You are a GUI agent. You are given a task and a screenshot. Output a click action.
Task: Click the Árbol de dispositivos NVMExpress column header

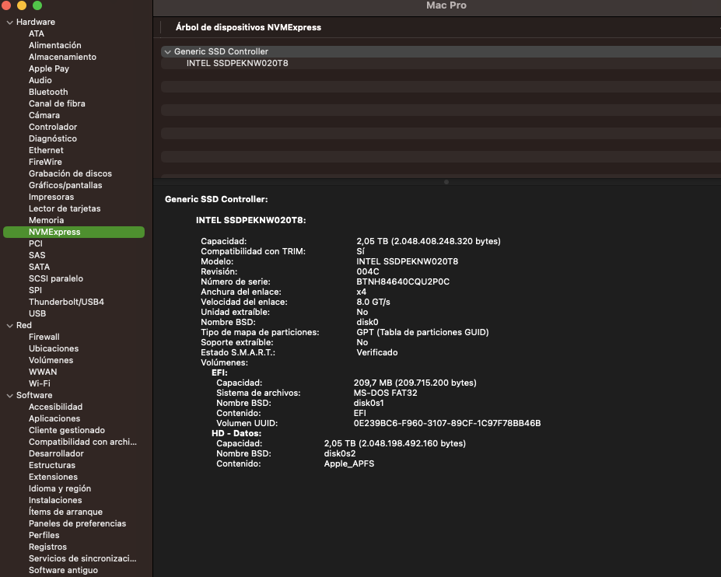[248, 27]
